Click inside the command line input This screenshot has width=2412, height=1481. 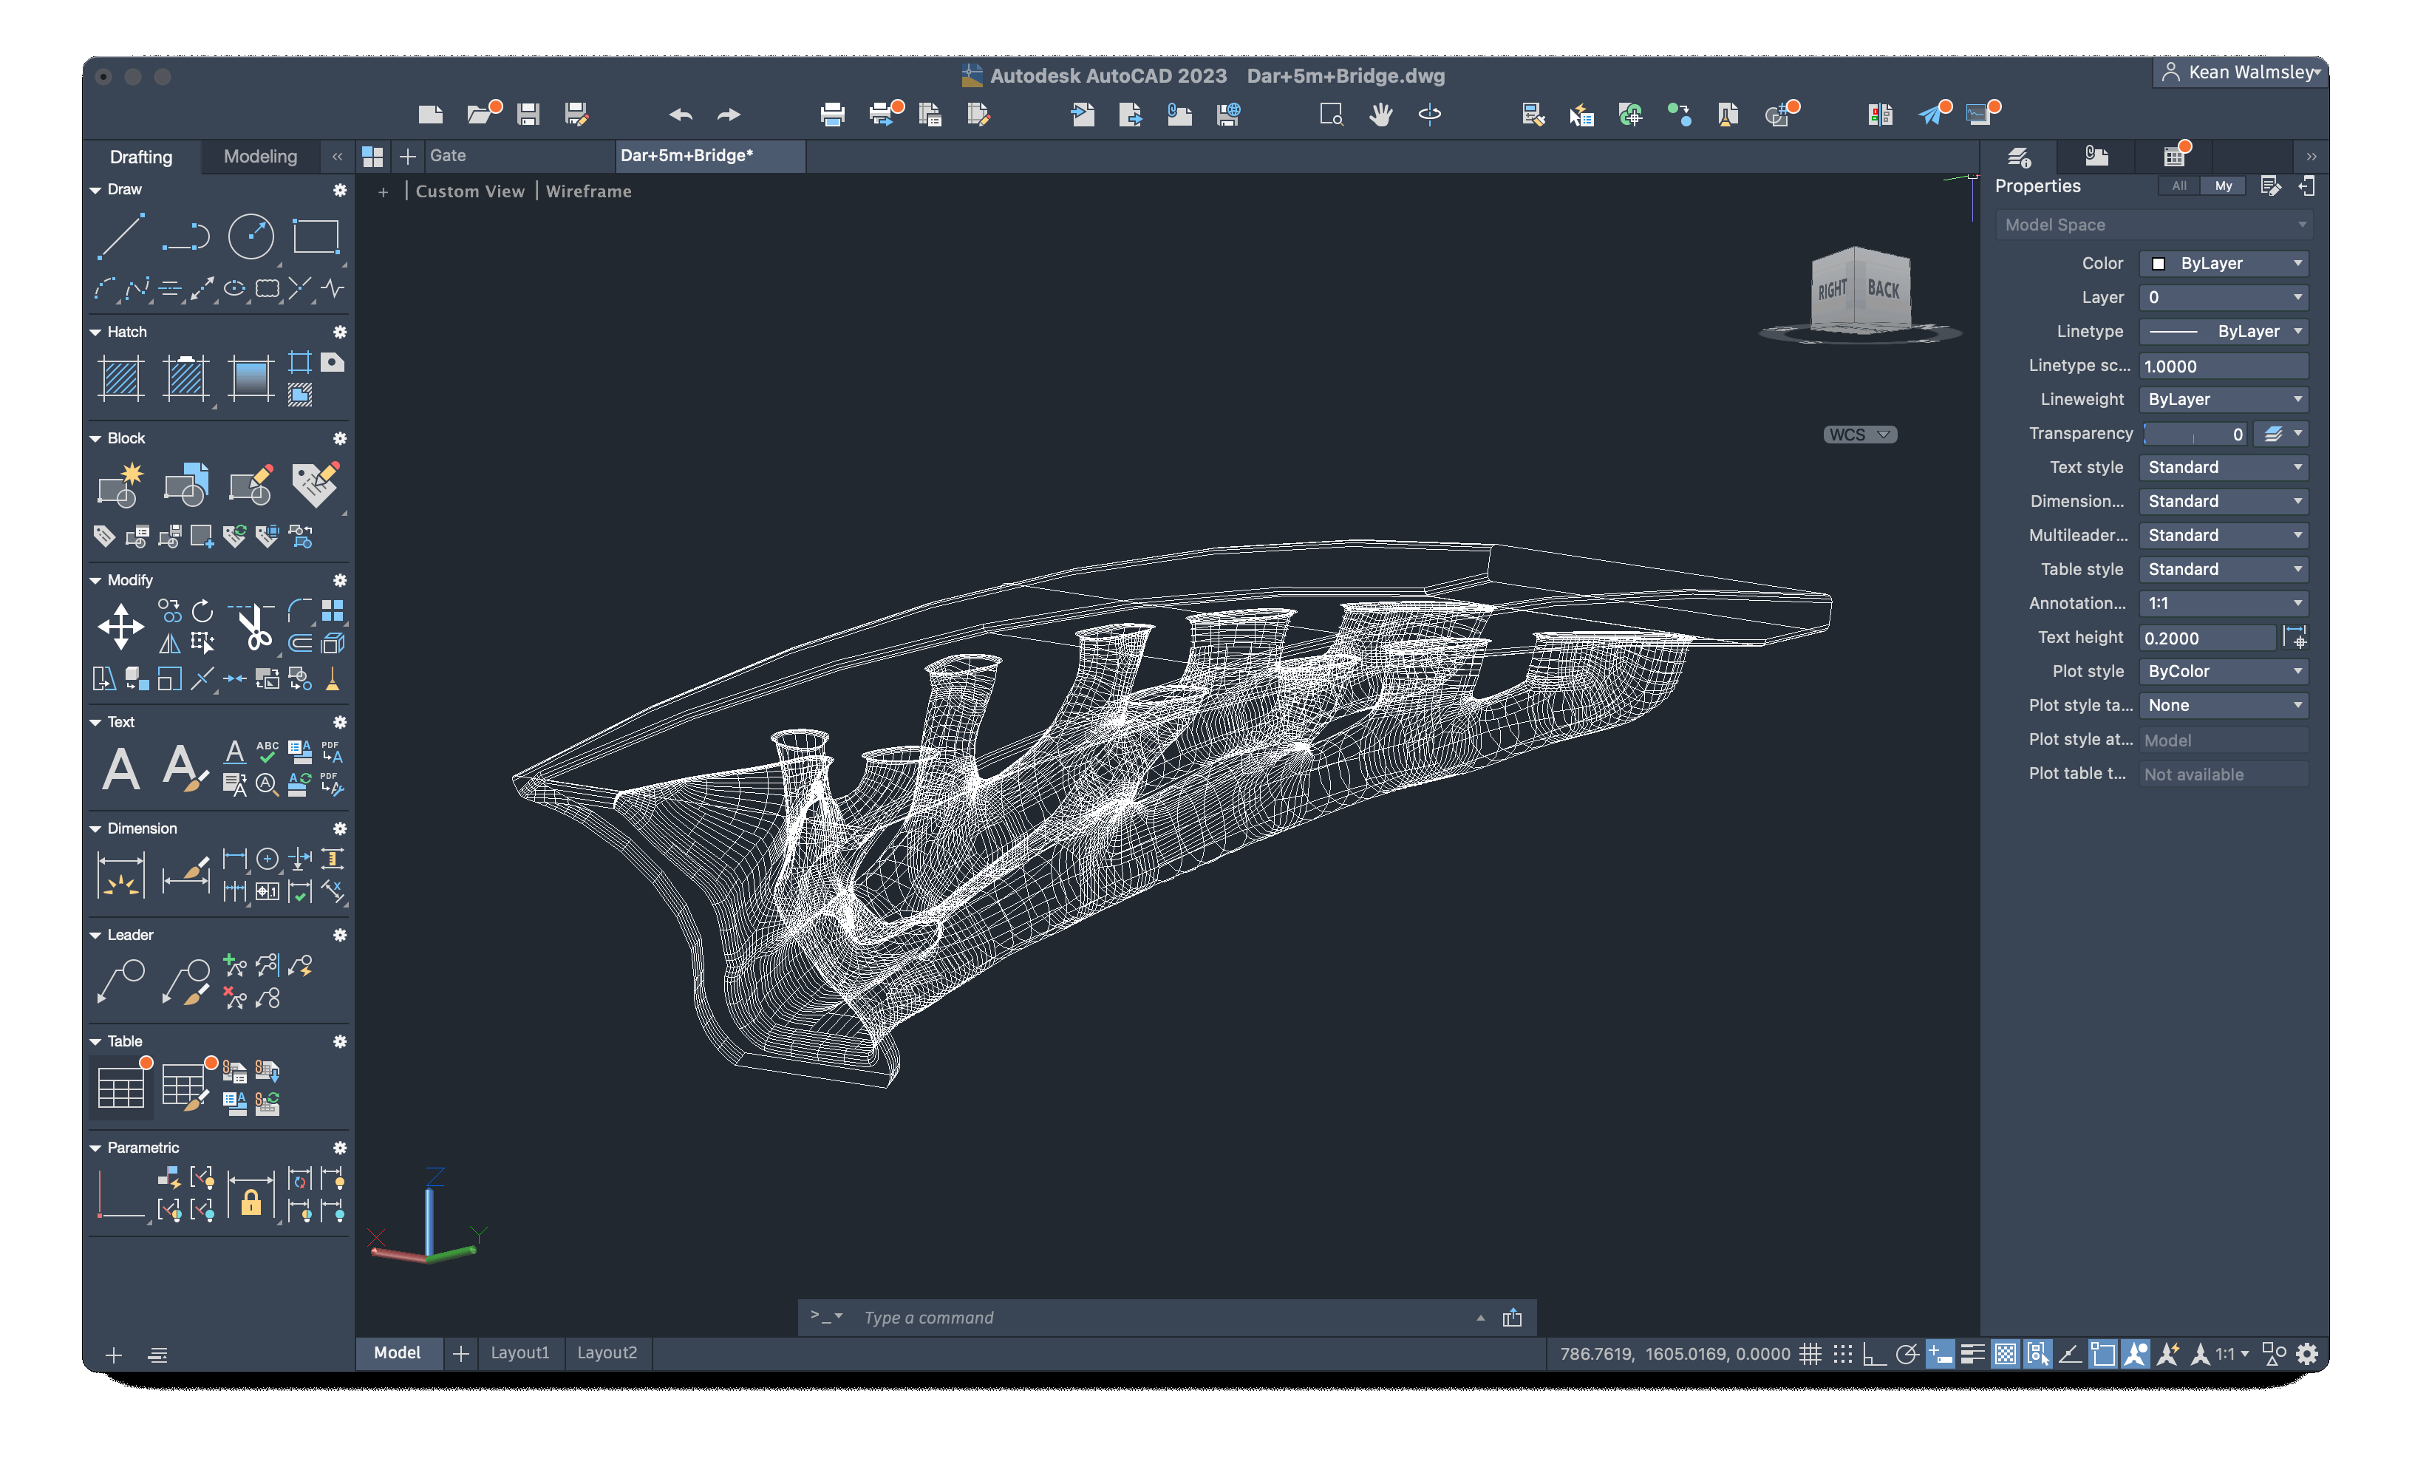(x=1077, y=1318)
